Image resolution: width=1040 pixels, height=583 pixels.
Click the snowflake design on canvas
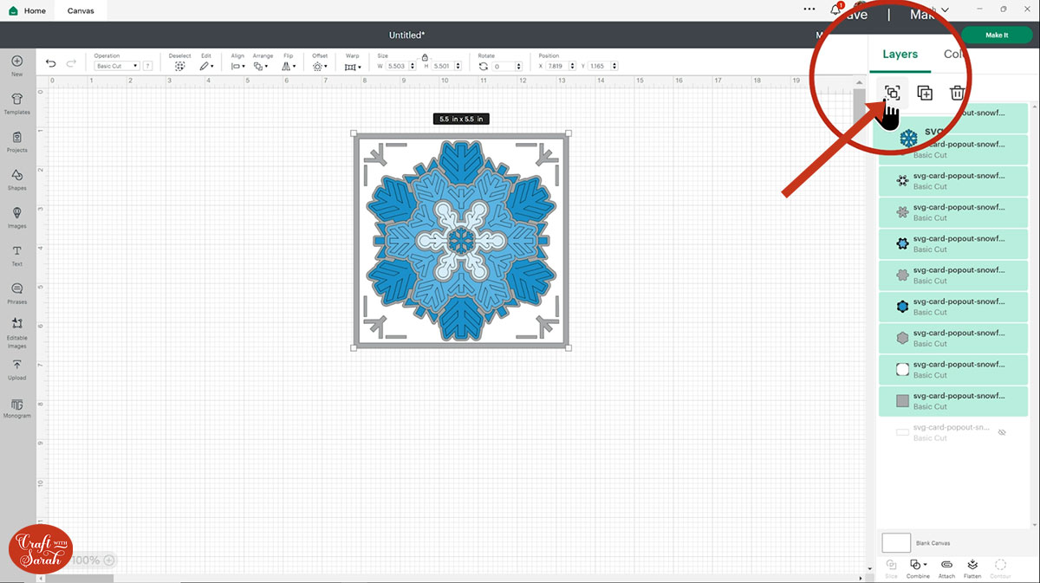(461, 241)
